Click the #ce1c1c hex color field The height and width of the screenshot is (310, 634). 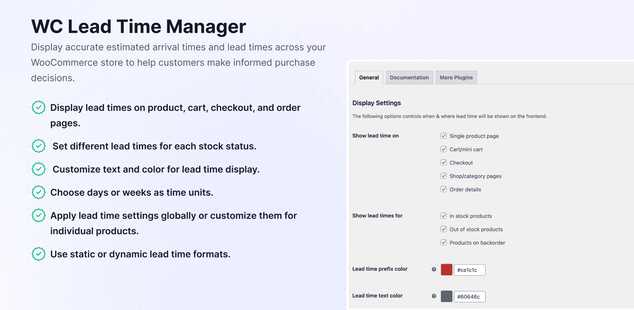click(x=469, y=270)
